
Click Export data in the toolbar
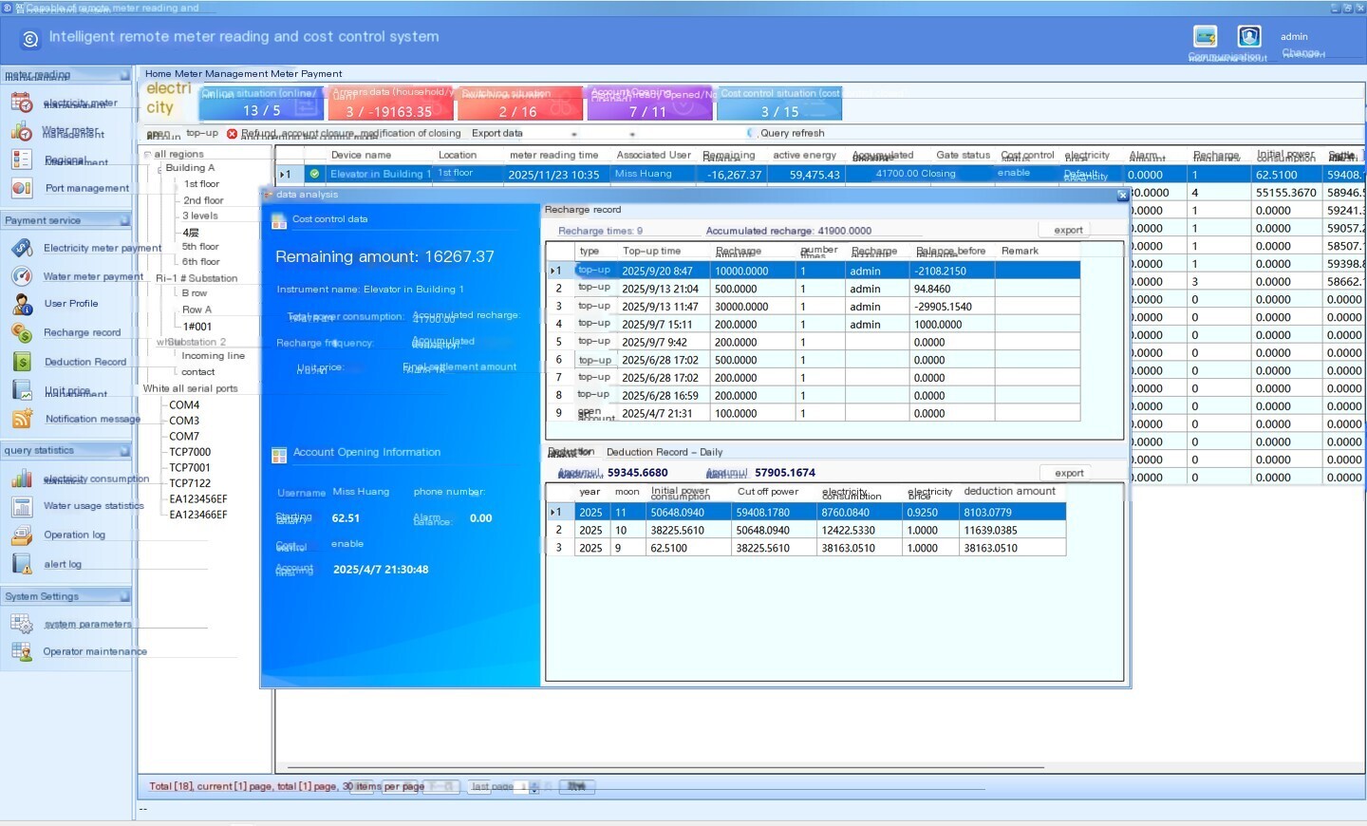496,134
